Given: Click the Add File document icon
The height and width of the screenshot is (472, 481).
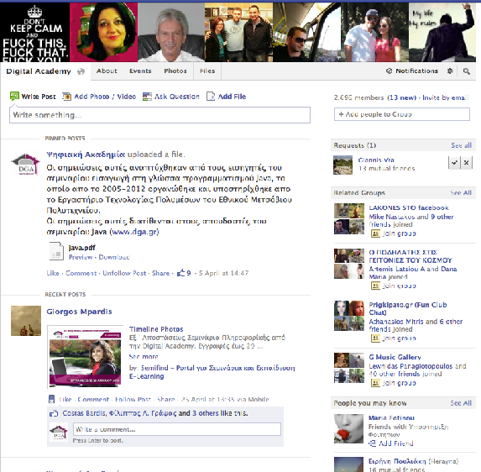Looking at the screenshot, I should click(x=211, y=97).
